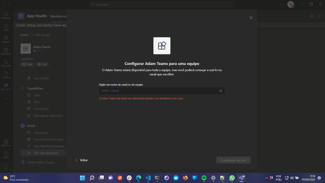325x183 pixels.
Task: Click the Tabs capability badge
Action: click(27, 64)
